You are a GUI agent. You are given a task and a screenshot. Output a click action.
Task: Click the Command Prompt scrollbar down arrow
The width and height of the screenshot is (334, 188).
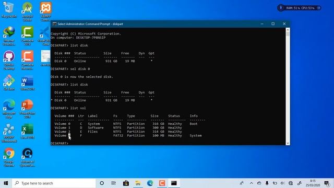[x=288, y=143]
